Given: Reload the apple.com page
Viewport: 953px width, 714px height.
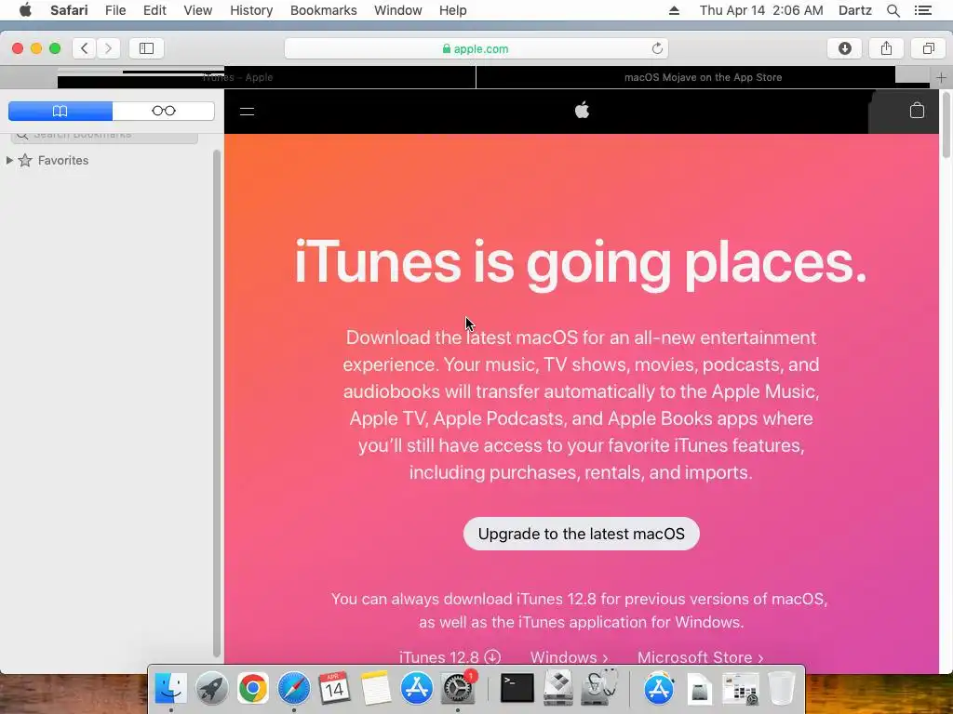Looking at the screenshot, I should click(657, 48).
